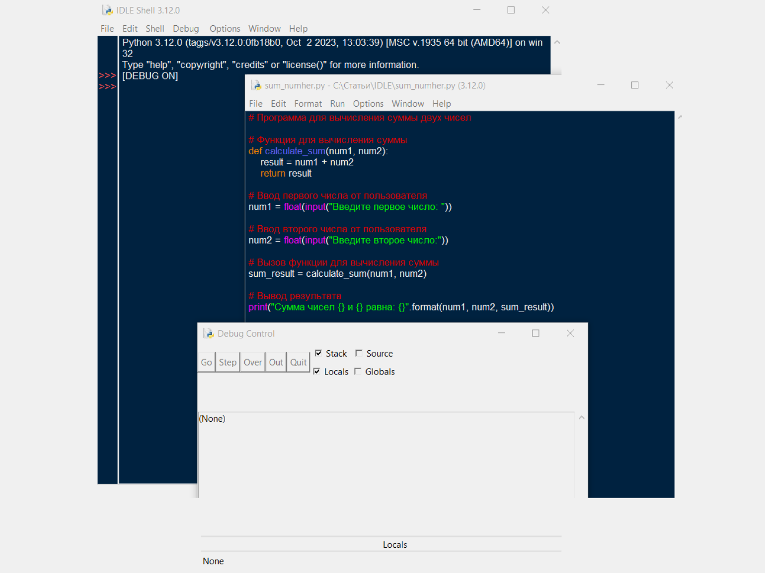Open the Run menu in the editor
The width and height of the screenshot is (765, 573).
point(337,104)
